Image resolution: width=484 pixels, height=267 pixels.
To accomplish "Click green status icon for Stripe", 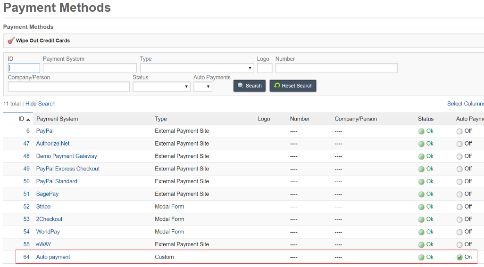I will (421, 207).
